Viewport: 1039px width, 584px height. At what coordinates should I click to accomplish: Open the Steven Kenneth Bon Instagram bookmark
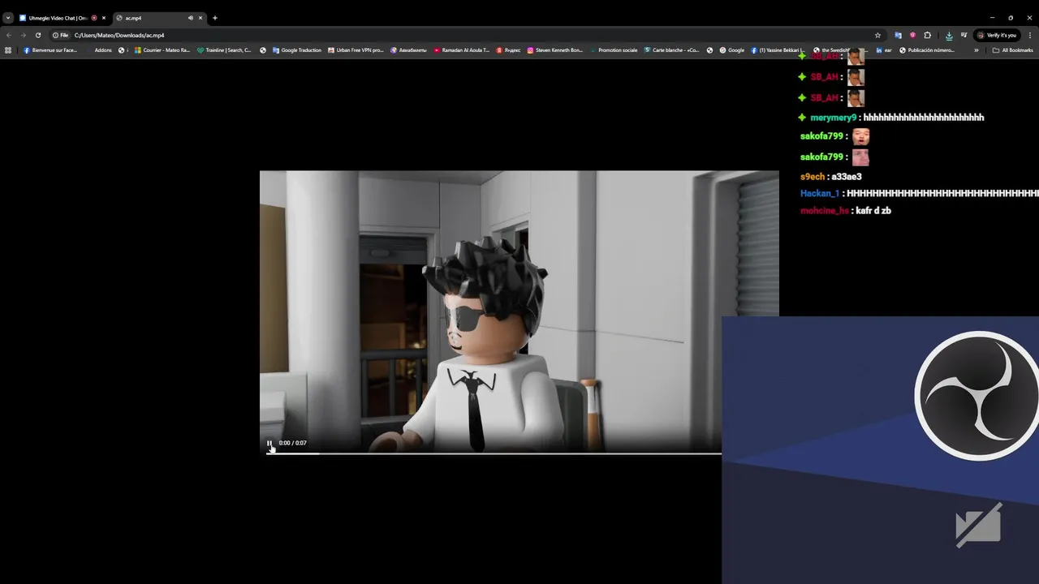coord(555,50)
